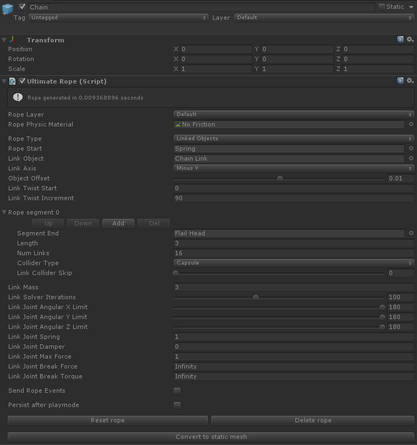Click the Scale Z field
This screenshot has height=445, width=417.
378,69
